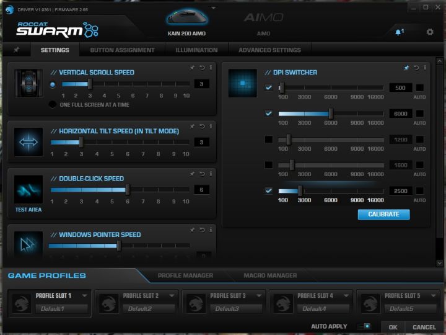Open the Macro Manager

pyautogui.click(x=270, y=275)
